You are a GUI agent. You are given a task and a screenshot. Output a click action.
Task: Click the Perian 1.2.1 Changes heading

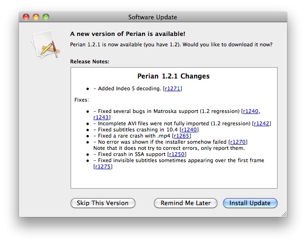pos(173,76)
